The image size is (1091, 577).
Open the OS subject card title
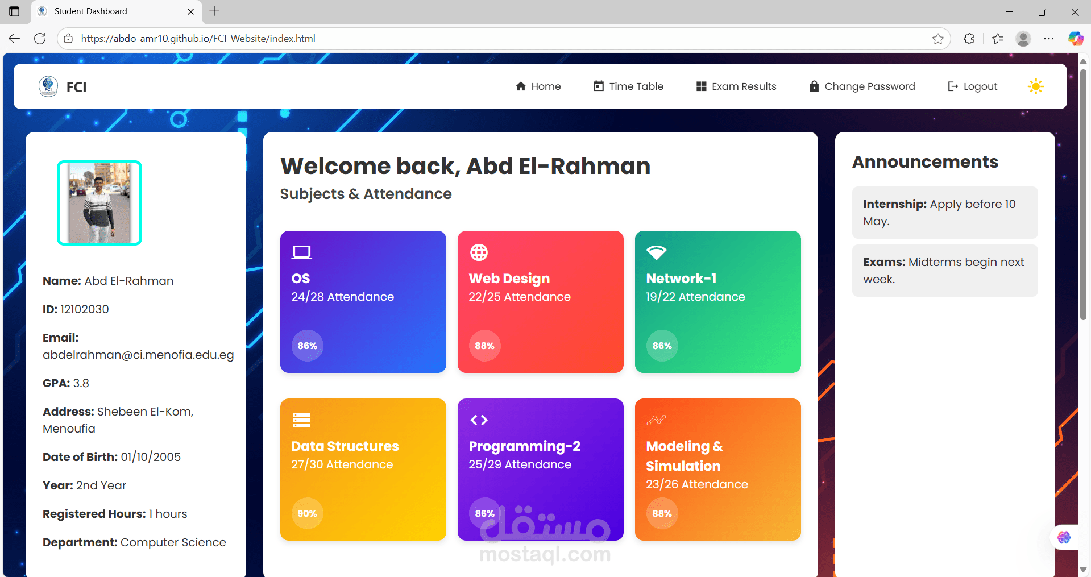[301, 279]
